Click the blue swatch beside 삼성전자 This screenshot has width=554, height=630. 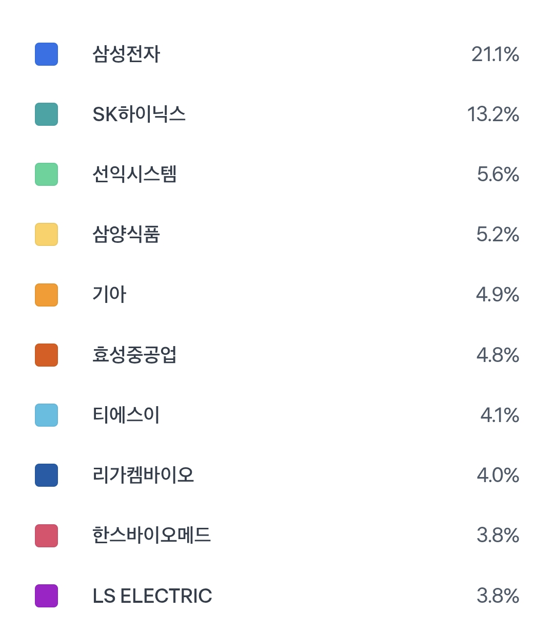click(x=46, y=54)
